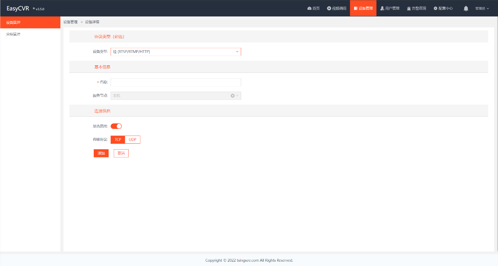Open the 设备类型 dropdown
The width and height of the screenshot is (498, 266).
coord(176,52)
